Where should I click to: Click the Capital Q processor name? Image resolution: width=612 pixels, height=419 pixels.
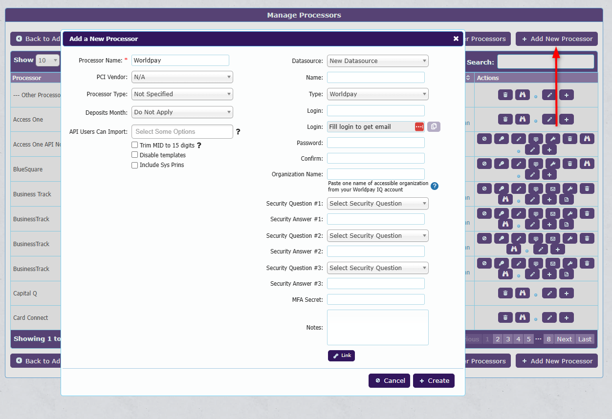click(25, 293)
